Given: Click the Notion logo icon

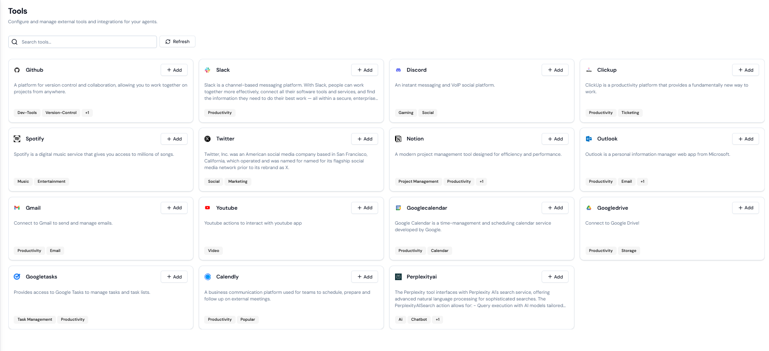Looking at the screenshot, I should [x=398, y=139].
